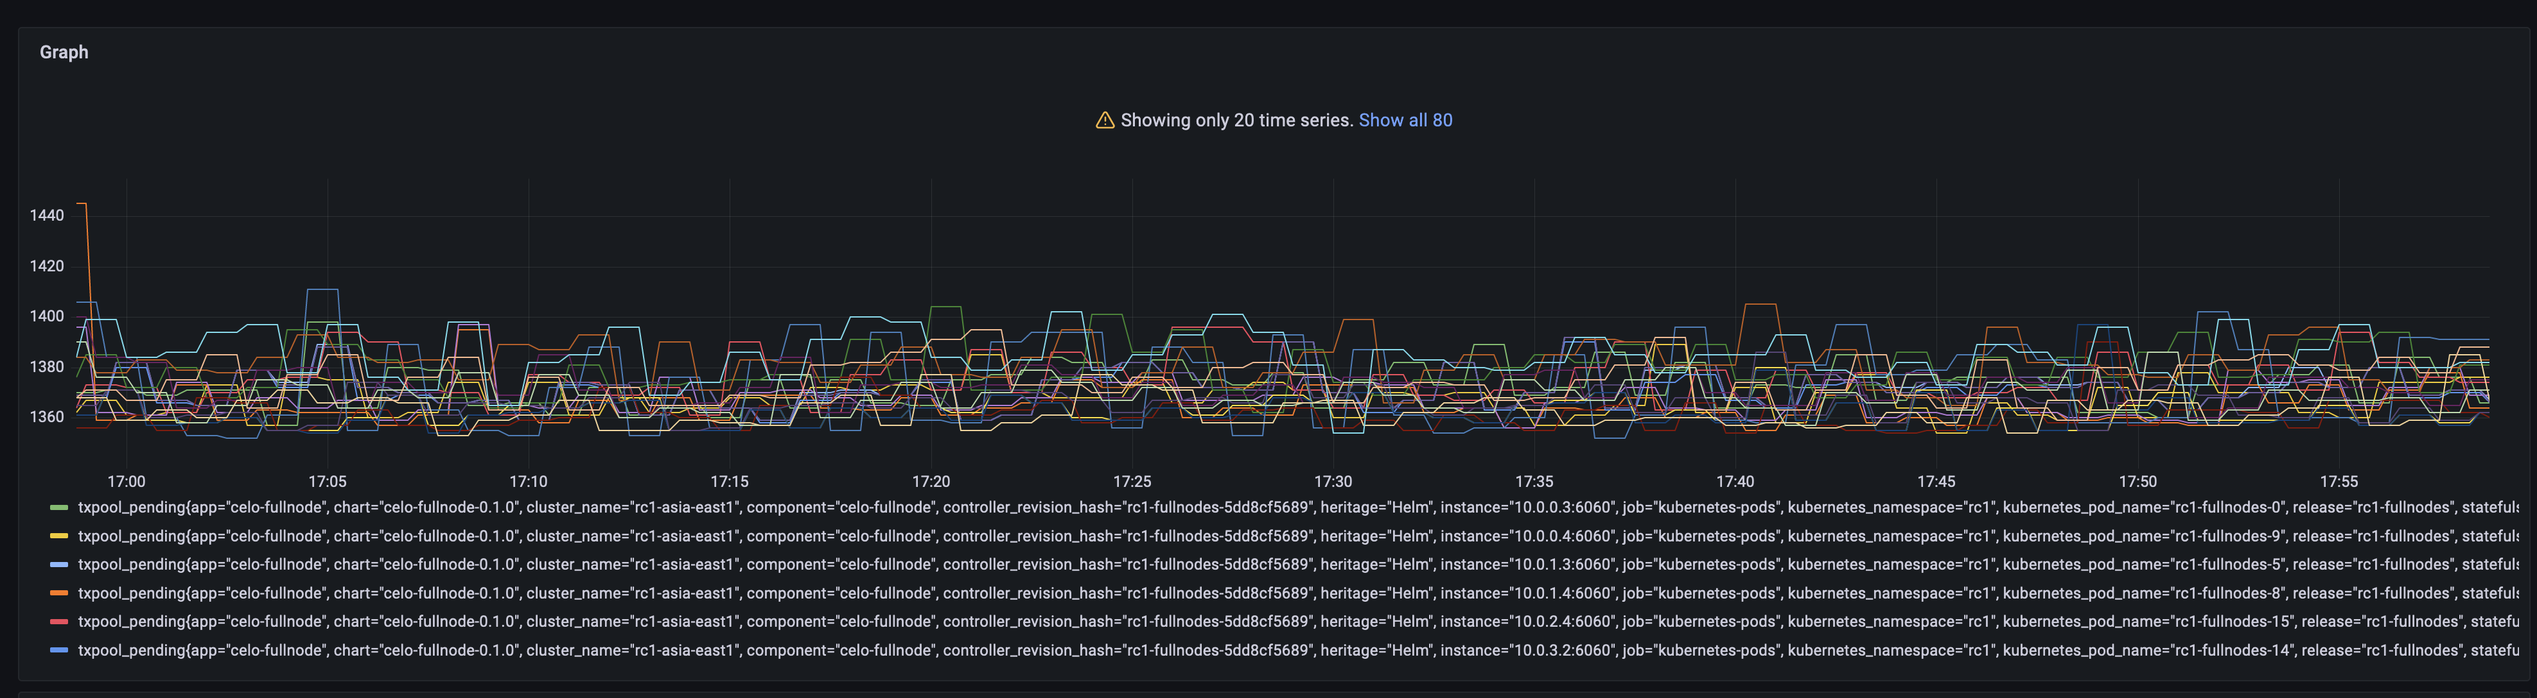
Task: Click the warning triangle icon
Action: (x=1105, y=120)
